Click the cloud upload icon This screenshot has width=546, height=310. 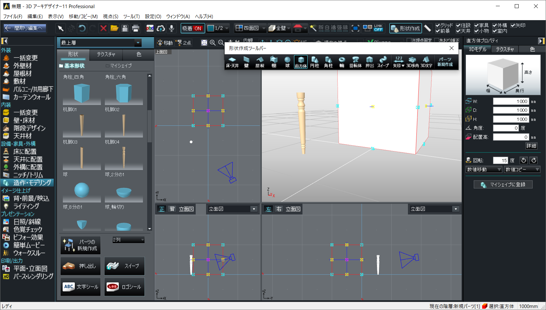pyautogui.click(x=161, y=29)
